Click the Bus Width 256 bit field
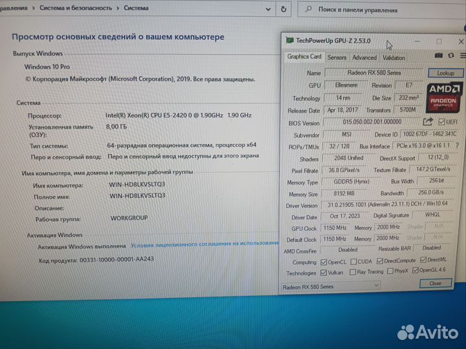 pos(436,180)
